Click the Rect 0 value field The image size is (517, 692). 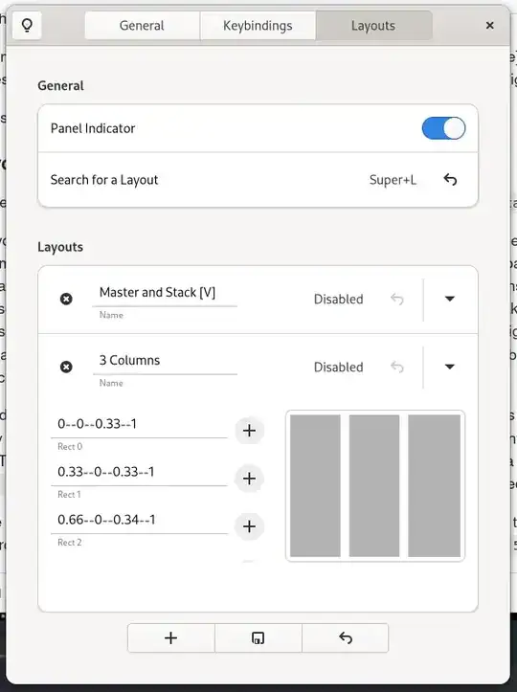pos(139,424)
